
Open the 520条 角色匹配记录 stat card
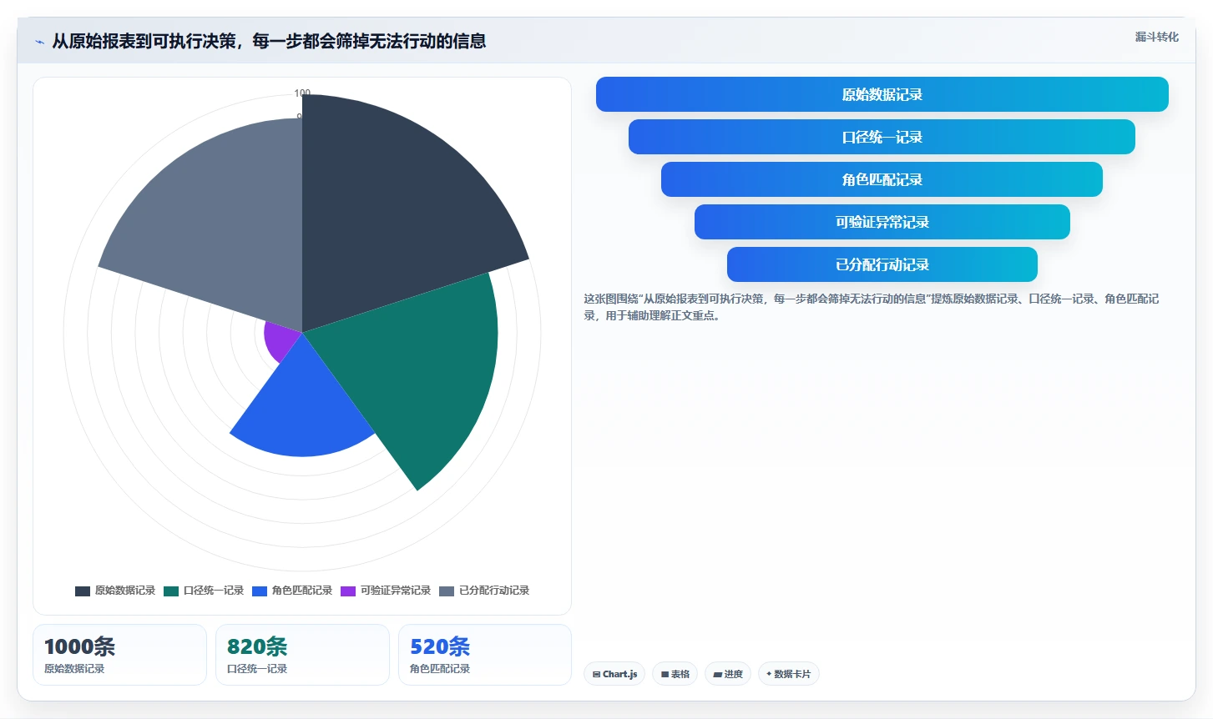485,655
